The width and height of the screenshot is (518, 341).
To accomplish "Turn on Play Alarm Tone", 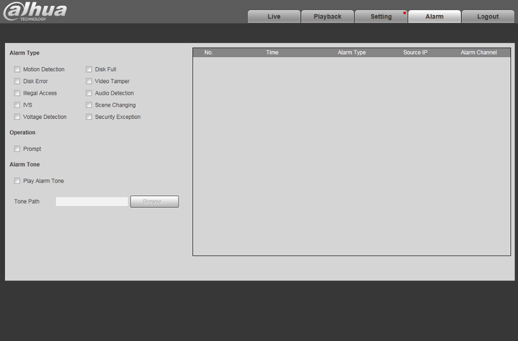I will point(17,181).
